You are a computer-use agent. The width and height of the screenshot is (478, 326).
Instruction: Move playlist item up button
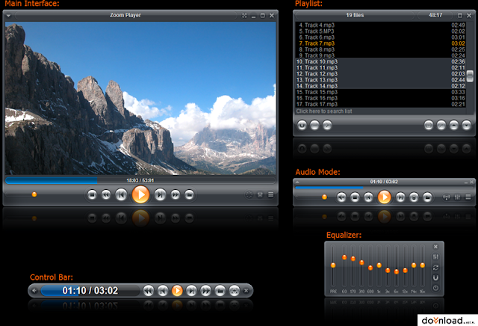point(454,125)
